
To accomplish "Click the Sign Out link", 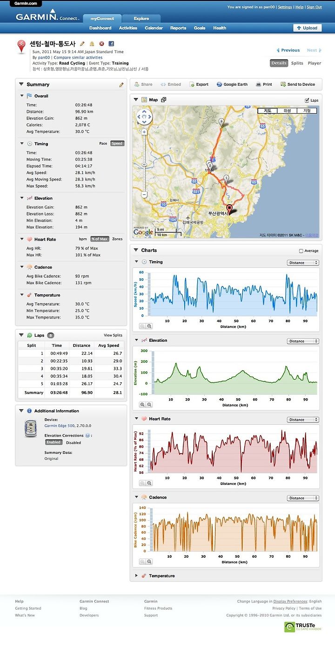I will [x=314, y=7].
